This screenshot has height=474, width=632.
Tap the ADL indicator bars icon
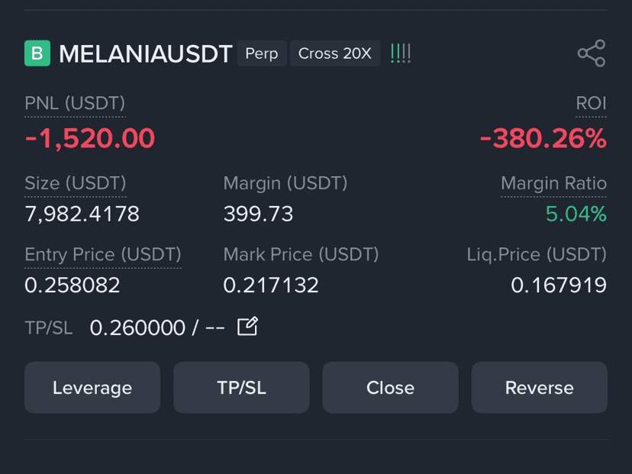tap(401, 53)
